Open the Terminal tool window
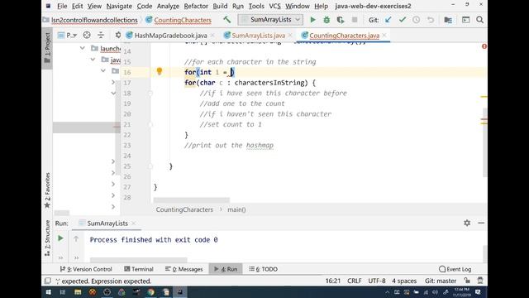The image size is (529, 298). click(139, 269)
